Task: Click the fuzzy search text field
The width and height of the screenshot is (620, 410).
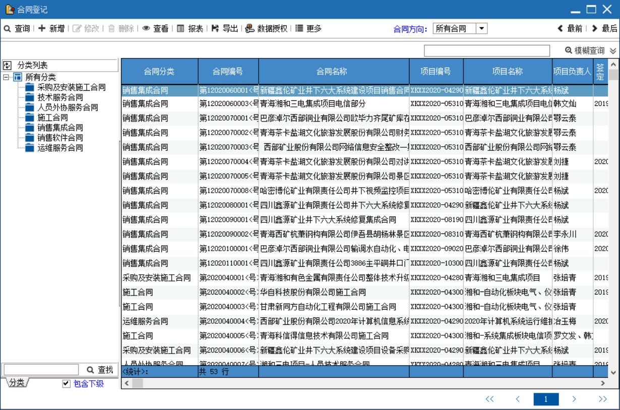Action: [486, 50]
